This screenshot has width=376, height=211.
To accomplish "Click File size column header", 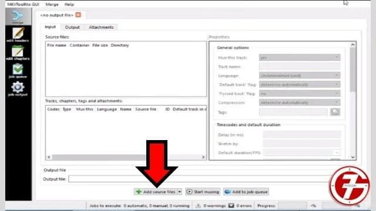I will (100, 45).
